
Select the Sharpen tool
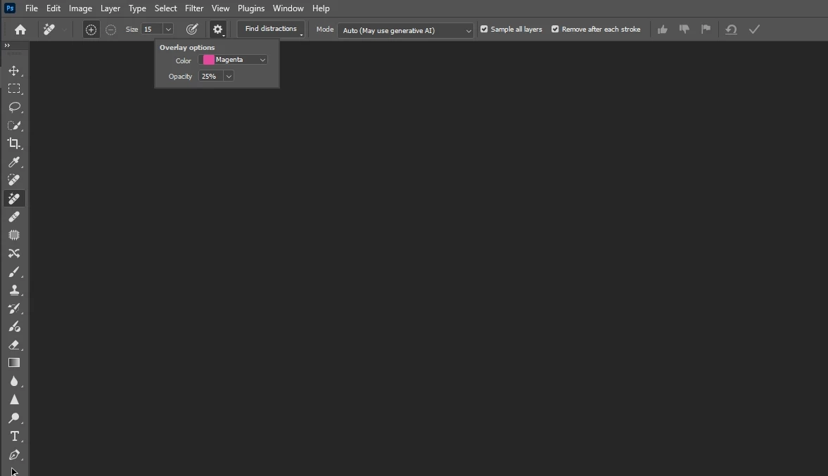pos(14,399)
